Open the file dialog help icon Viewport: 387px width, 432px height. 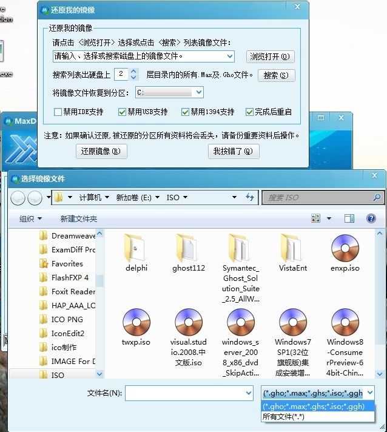tap(371, 218)
